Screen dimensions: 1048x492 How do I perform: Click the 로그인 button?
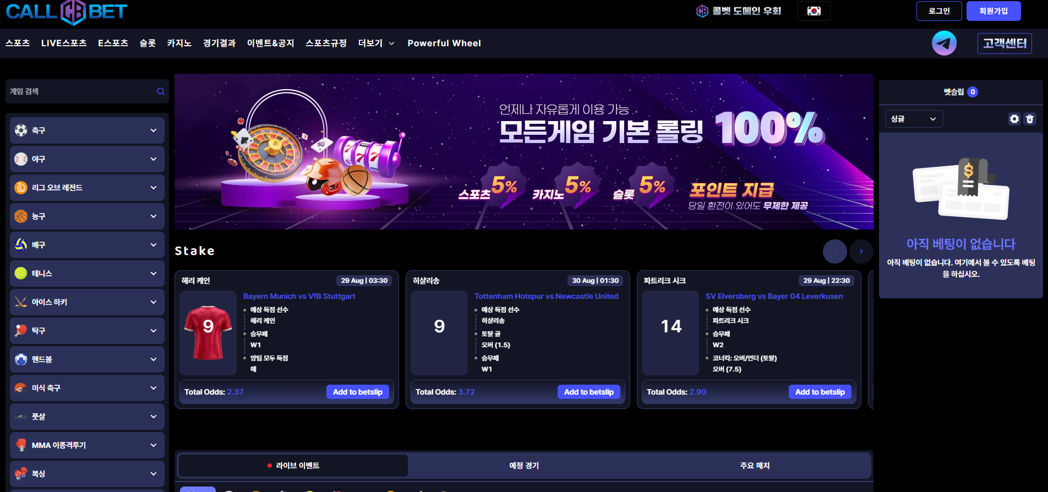click(x=939, y=11)
